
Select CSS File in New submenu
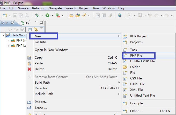pos(149,78)
